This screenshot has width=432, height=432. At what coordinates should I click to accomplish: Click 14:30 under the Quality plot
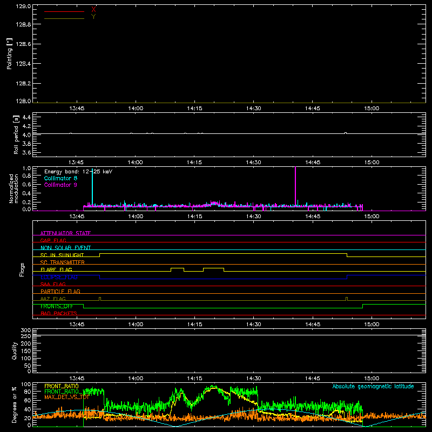pos(253,379)
